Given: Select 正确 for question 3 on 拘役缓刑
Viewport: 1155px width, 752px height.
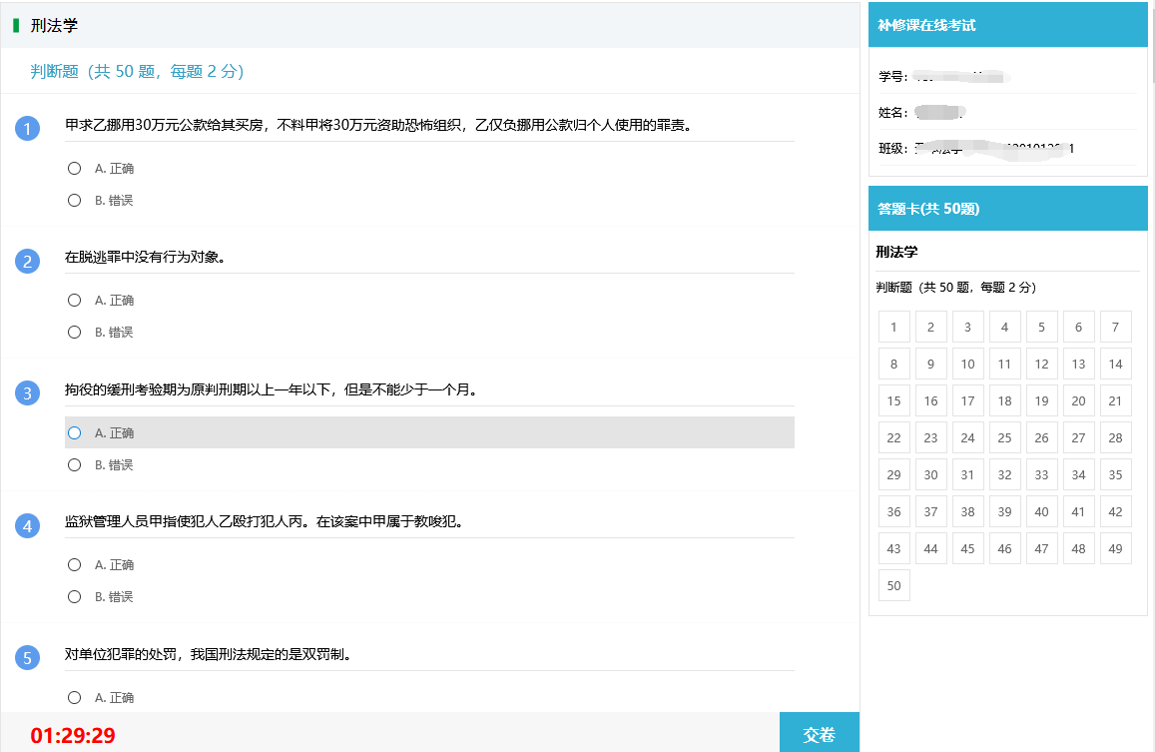Looking at the screenshot, I should 74,433.
